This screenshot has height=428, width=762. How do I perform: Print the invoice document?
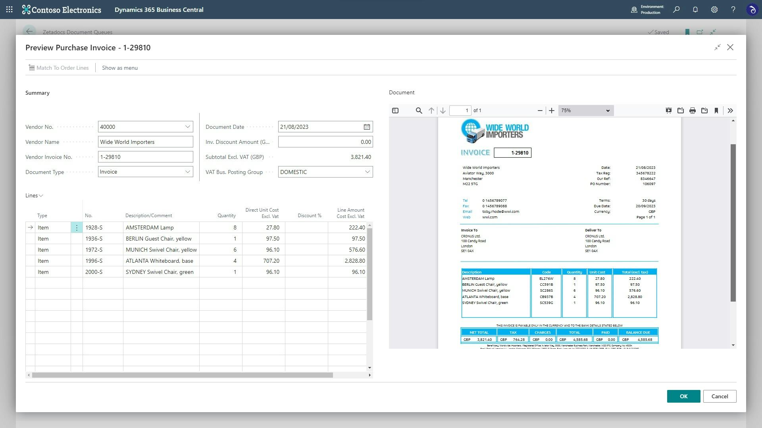(x=693, y=111)
